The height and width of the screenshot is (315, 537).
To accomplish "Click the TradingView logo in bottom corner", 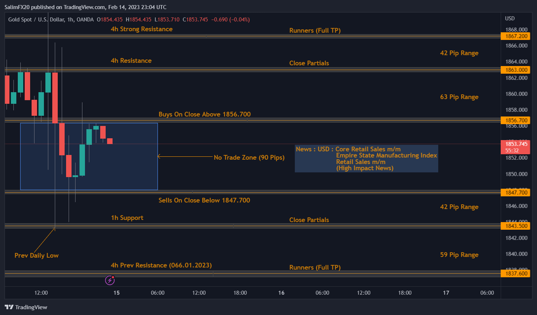I will (x=25, y=307).
